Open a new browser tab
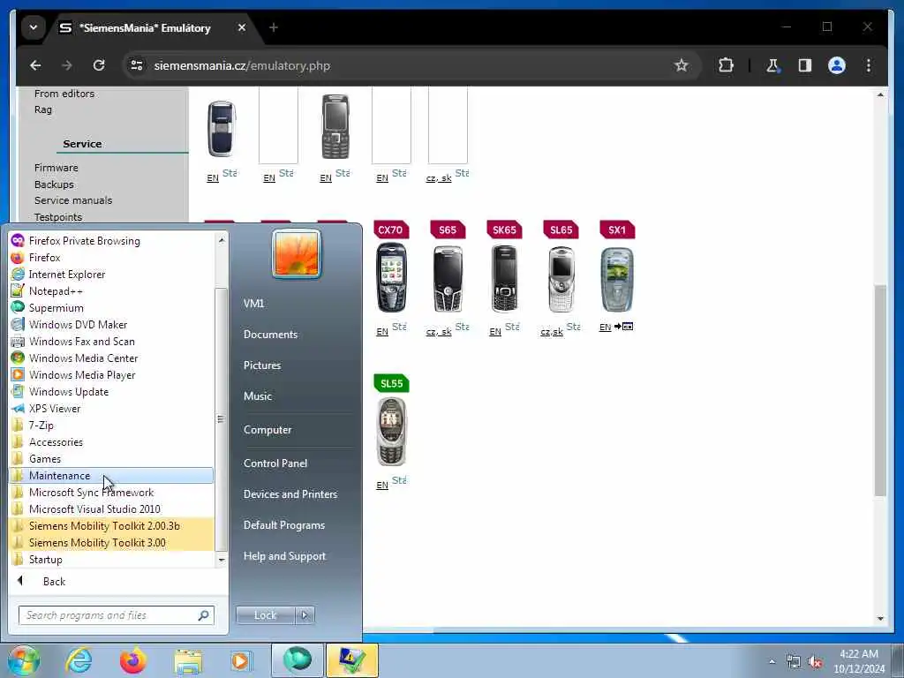Viewport: 904px width, 678px height. [274, 27]
